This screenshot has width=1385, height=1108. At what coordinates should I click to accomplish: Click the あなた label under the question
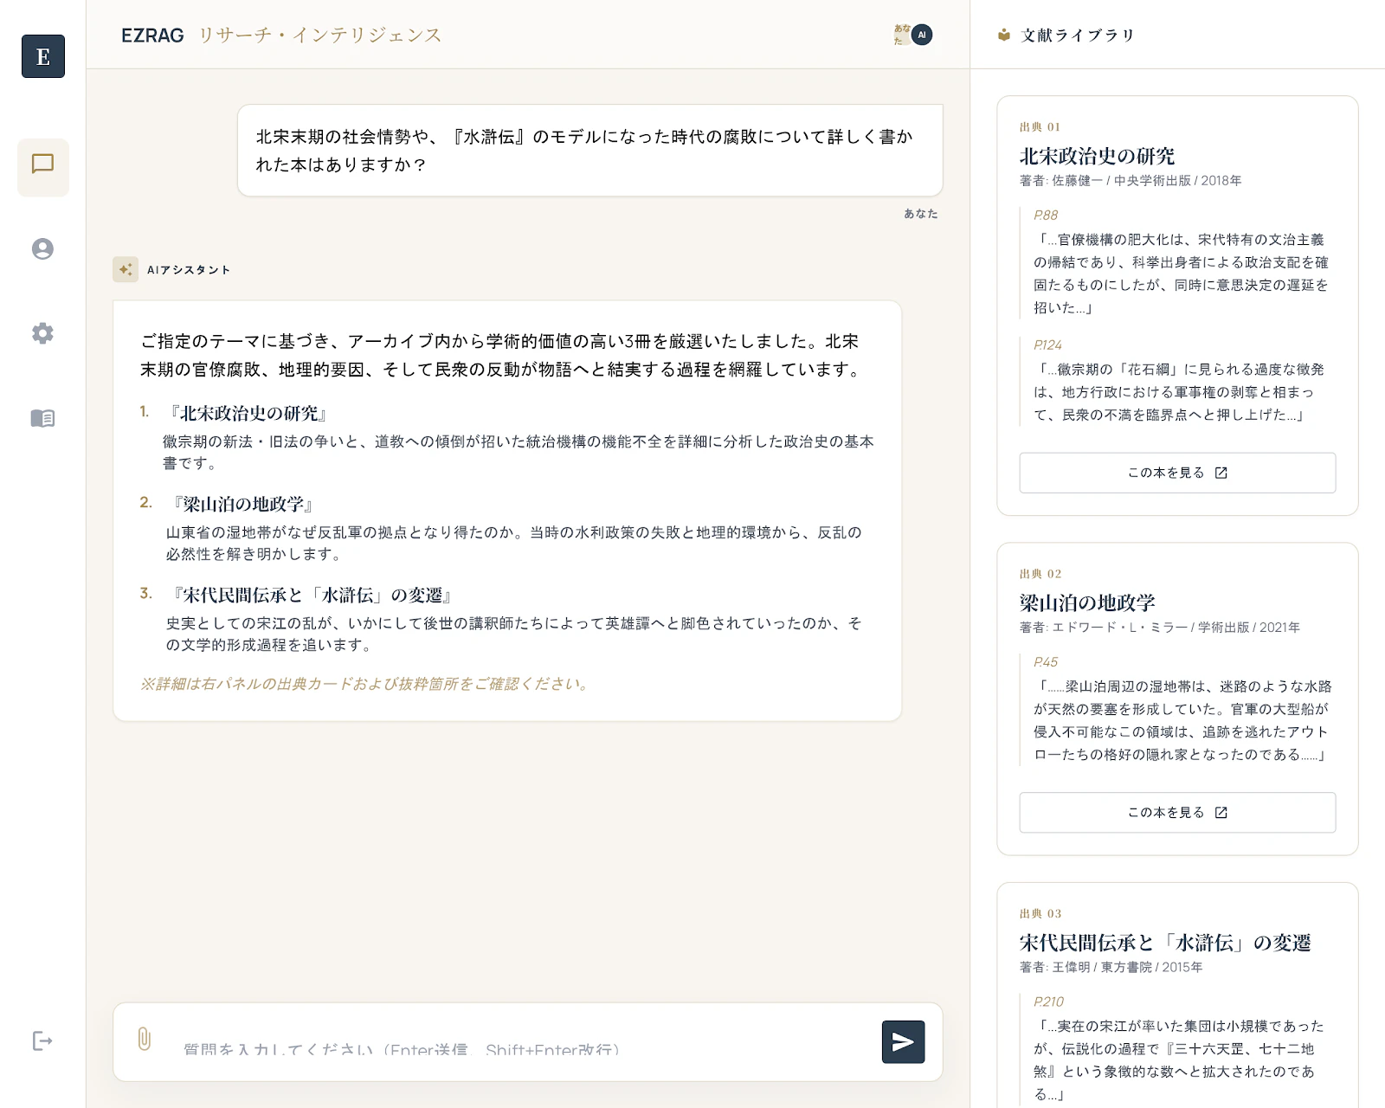point(921,214)
